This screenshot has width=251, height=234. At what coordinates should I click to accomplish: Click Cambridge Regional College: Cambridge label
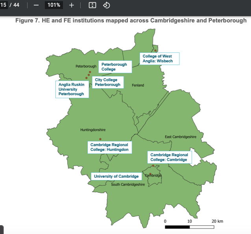tap(169, 157)
